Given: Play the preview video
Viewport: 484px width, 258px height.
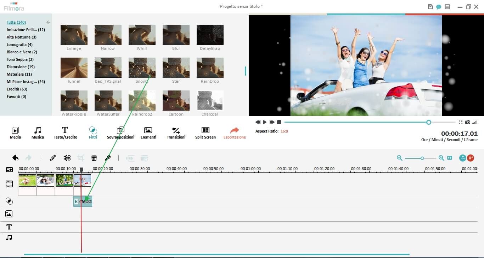Looking at the screenshot, I should [x=265, y=122].
